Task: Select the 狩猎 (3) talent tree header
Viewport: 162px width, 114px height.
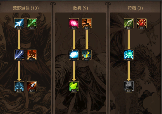Action: 135,8
